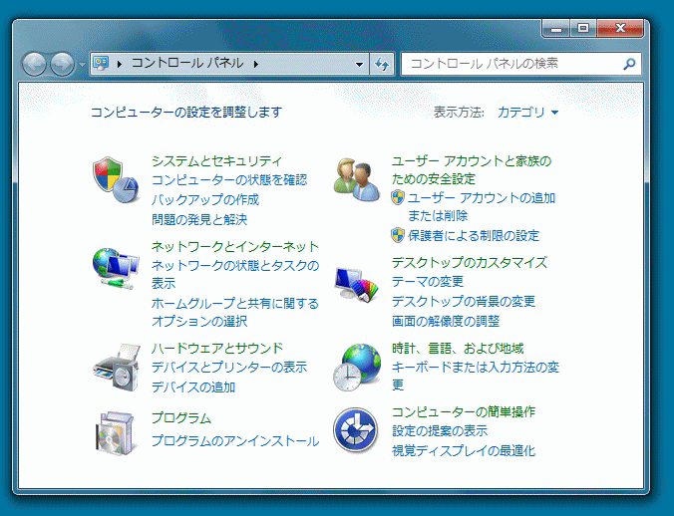Open ホームグループと共有に関するオプションの選択 link
Screen dimensions: 674x516
pos(235,312)
